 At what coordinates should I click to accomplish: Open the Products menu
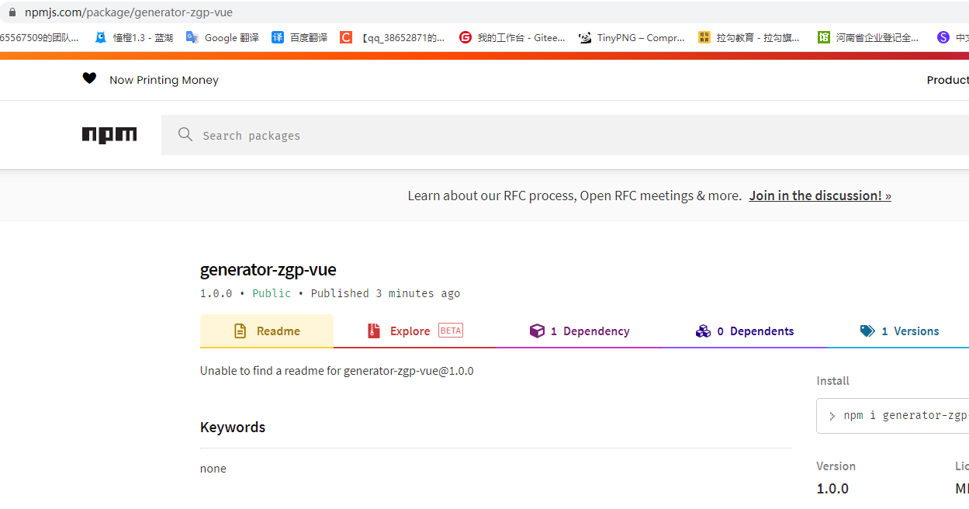coord(947,80)
